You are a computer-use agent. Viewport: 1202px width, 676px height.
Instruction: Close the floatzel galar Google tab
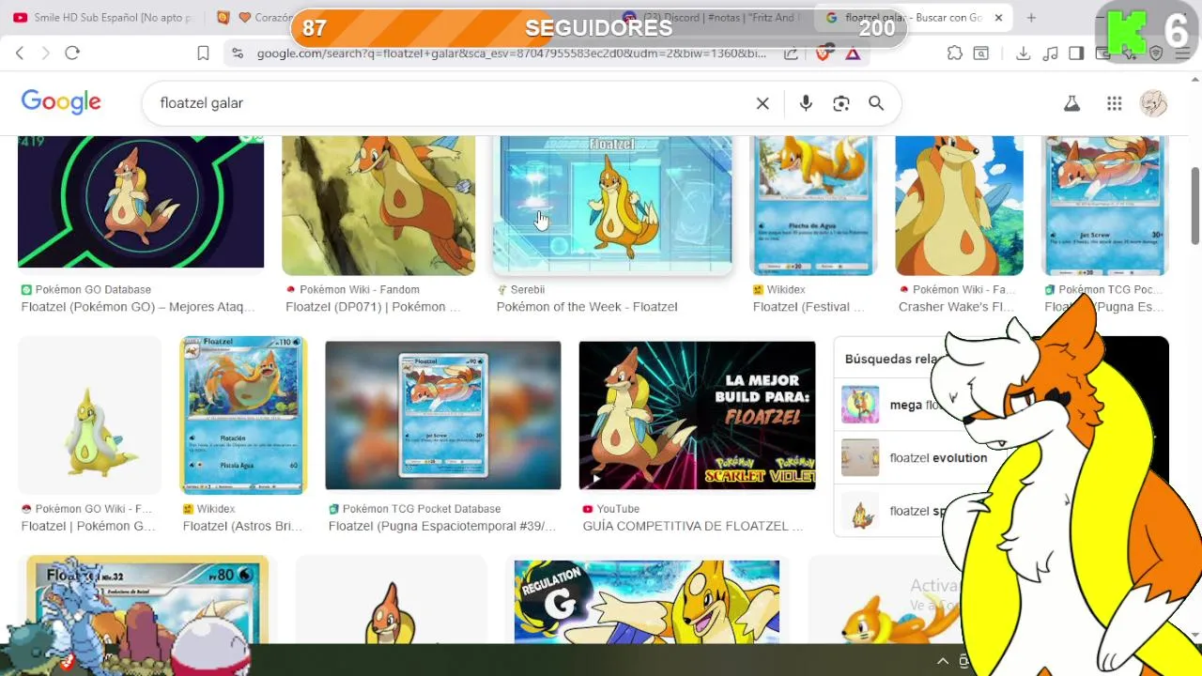tap(998, 18)
